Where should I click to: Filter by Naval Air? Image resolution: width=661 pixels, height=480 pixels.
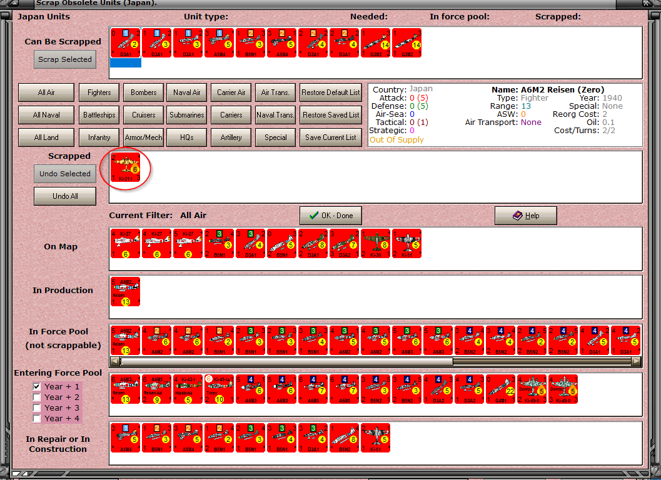(187, 92)
